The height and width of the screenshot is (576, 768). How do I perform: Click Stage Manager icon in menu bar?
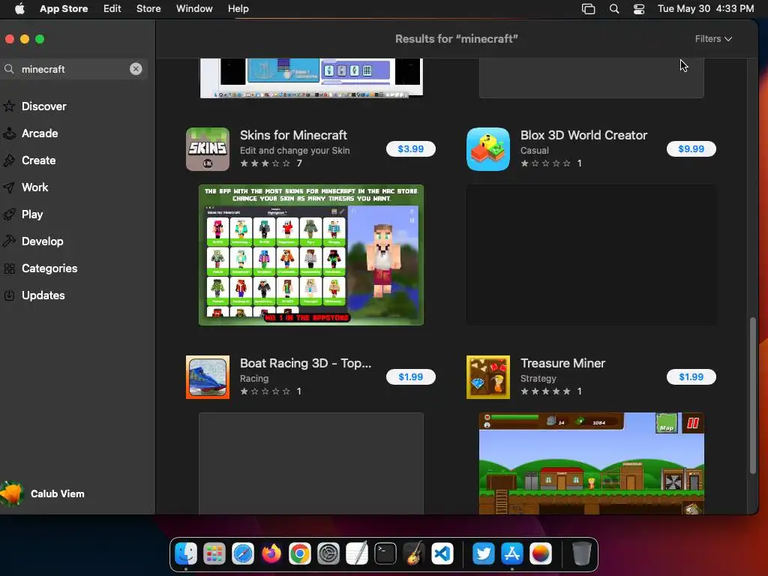point(588,9)
